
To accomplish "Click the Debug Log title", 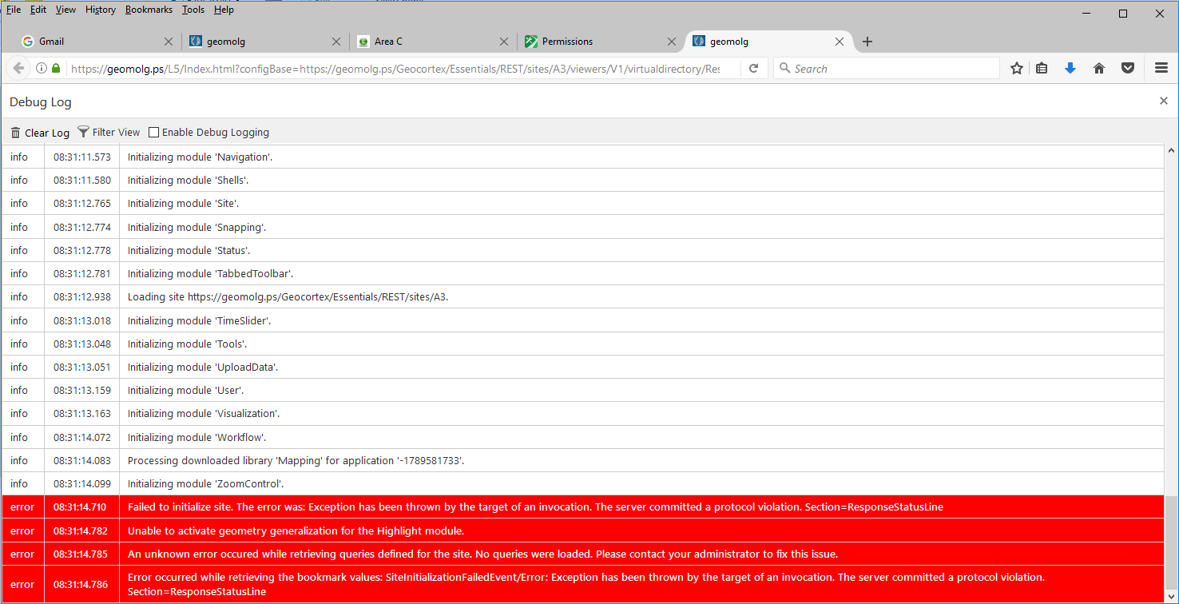I will click(x=41, y=102).
